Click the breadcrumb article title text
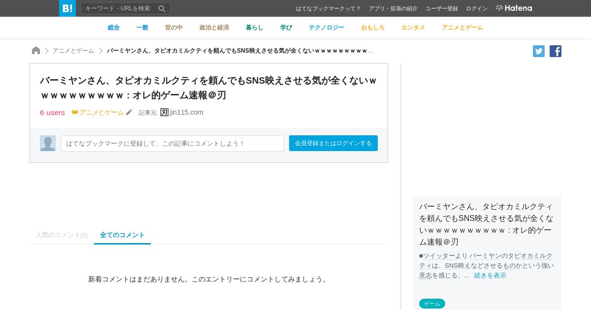 click(240, 51)
